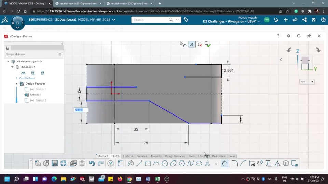Click the rollback bar handle in the feature tree

click(16, 100)
